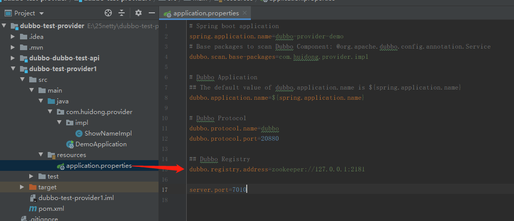Select the ShowNameImpl class icon
The image size is (514, 221).
[78, 134]
